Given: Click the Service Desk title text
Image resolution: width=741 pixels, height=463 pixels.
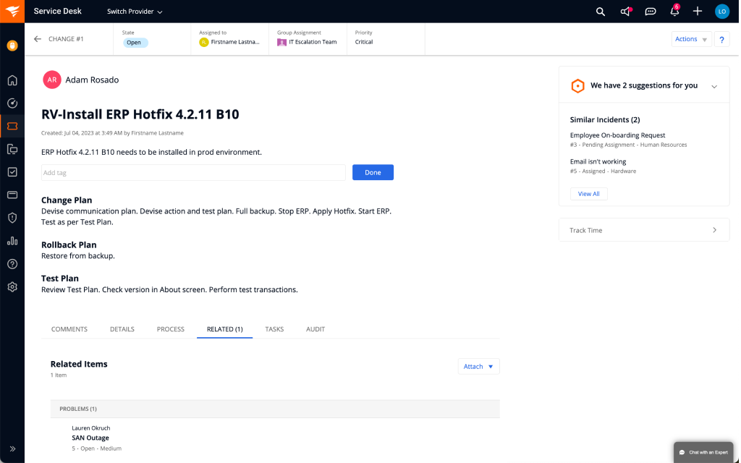Looking at the screenshot, I should pos(58,12).
